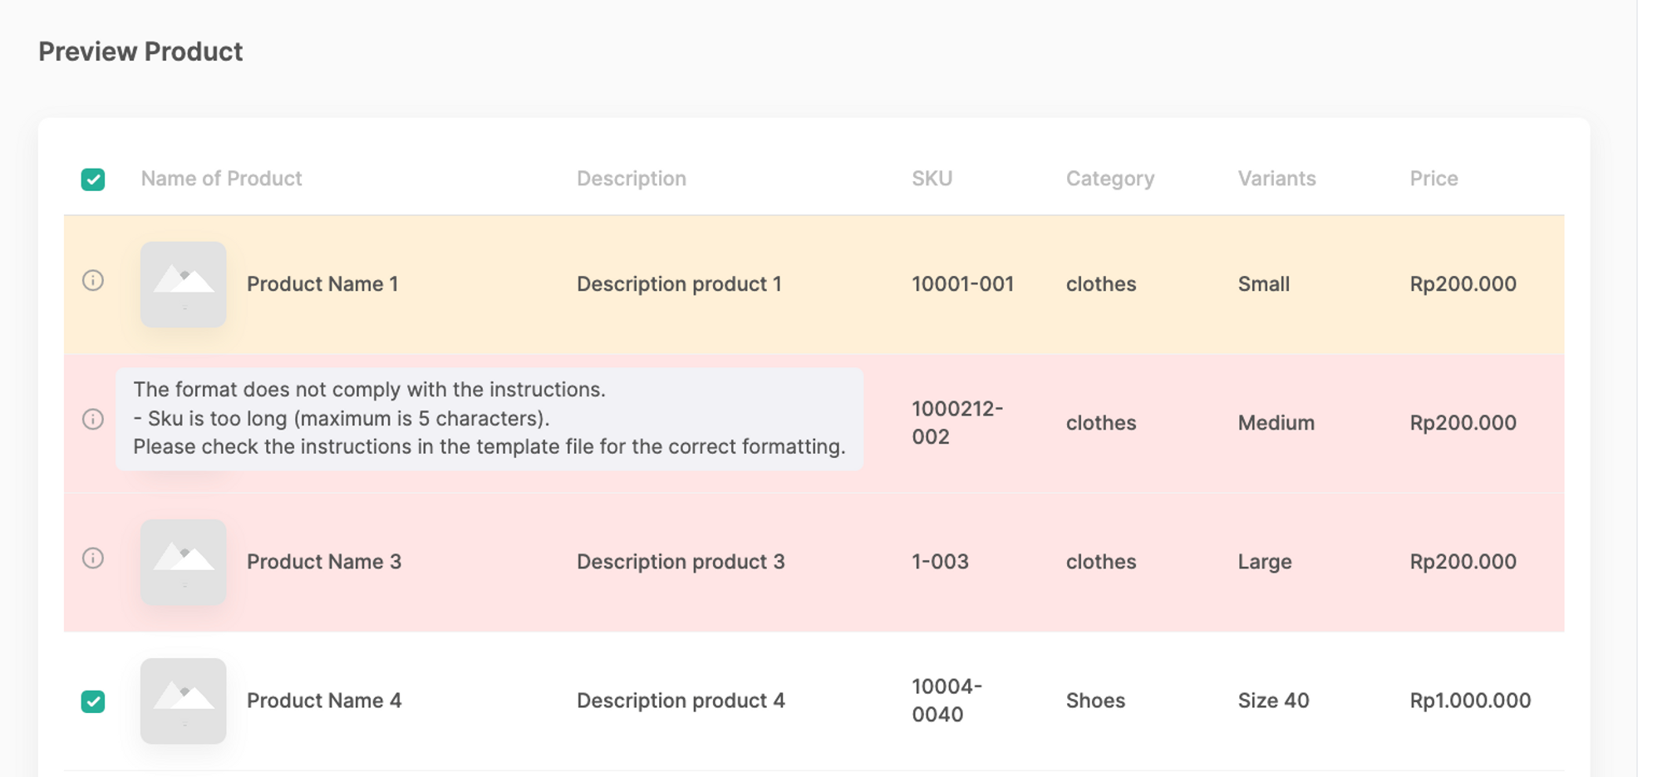Open Product Name 3 image thumbnail
This screenshot has height=777, width=1662.
click(x=183, y=562)
